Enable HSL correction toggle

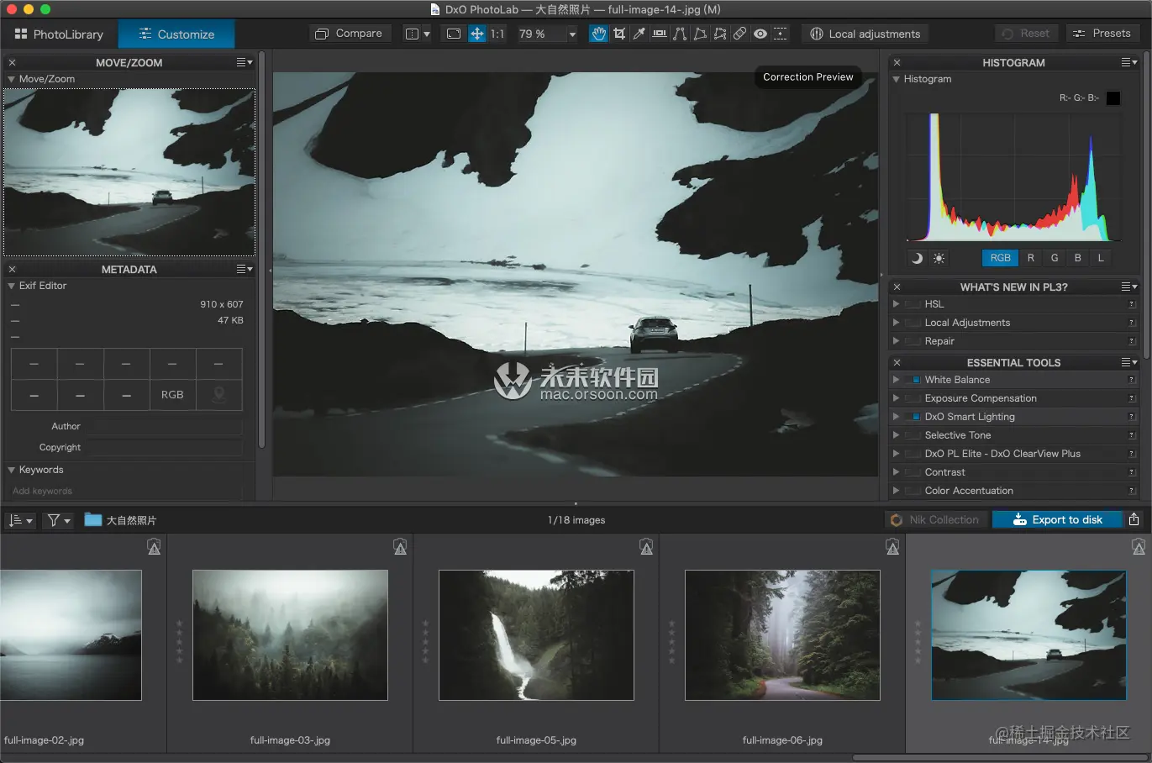tap(914, 304)
